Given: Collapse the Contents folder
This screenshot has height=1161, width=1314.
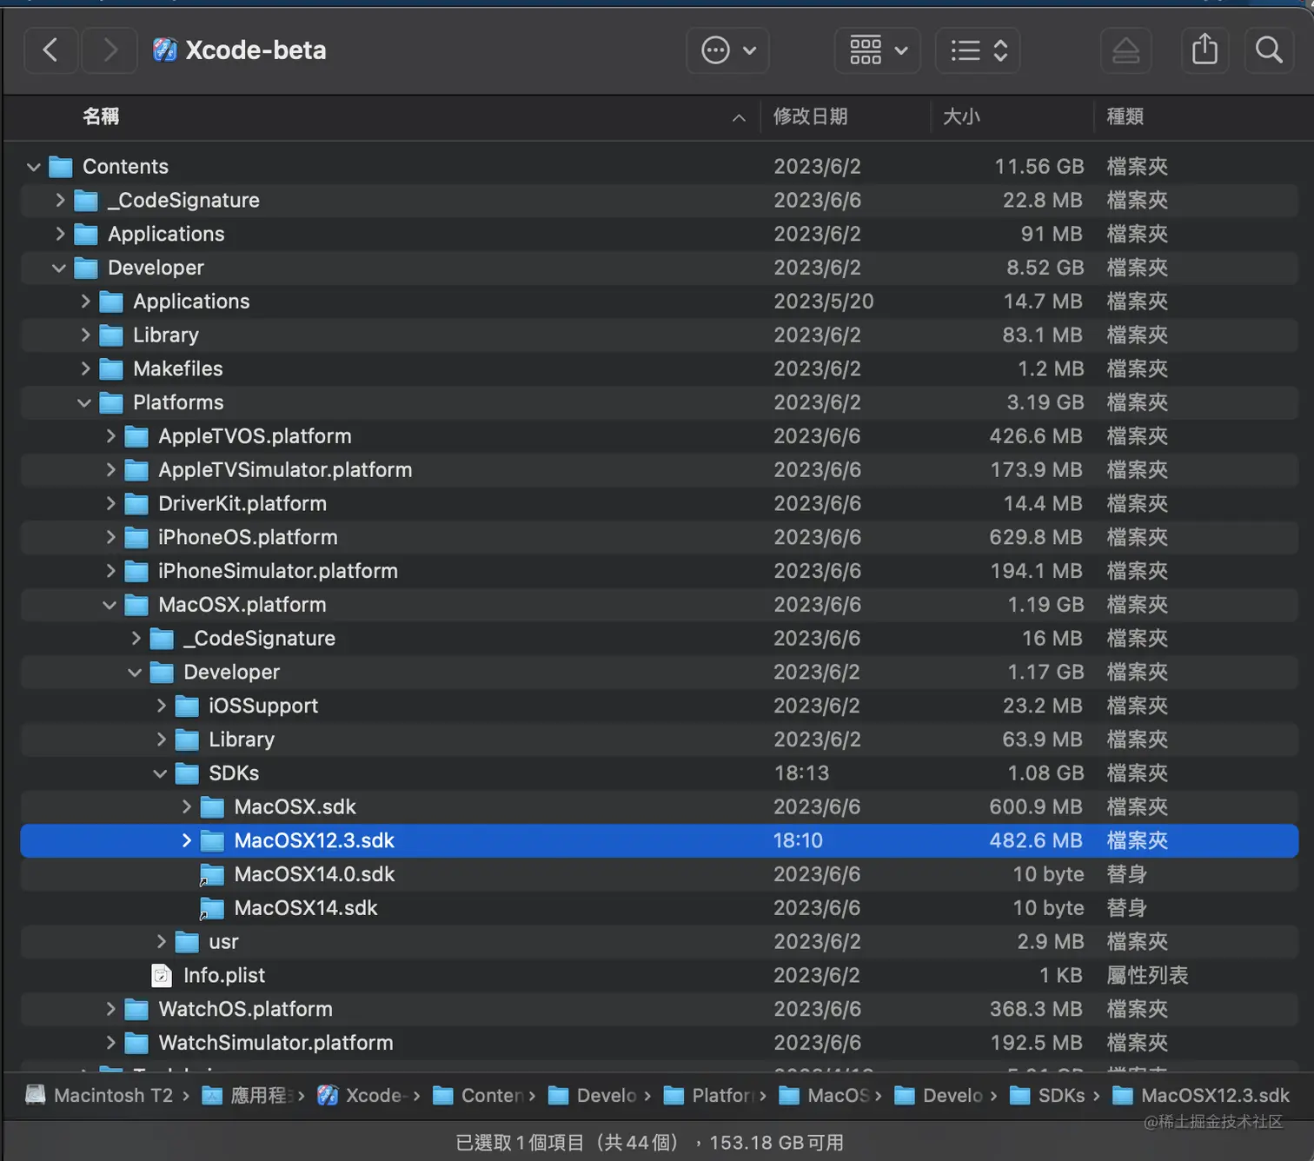Looking at the screenshot, I should (33, 166).
